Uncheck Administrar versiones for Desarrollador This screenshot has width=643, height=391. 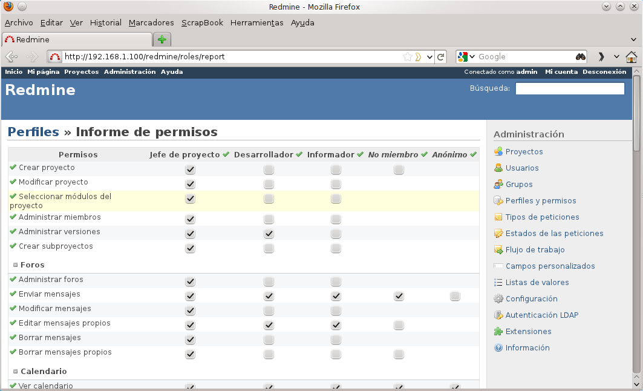269,234
